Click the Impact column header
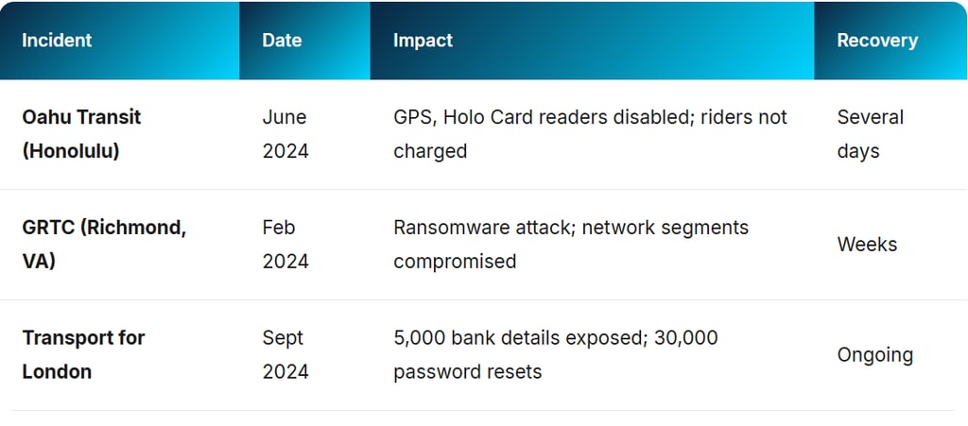This screenshot has width=968, height=426. pos(423,41)
